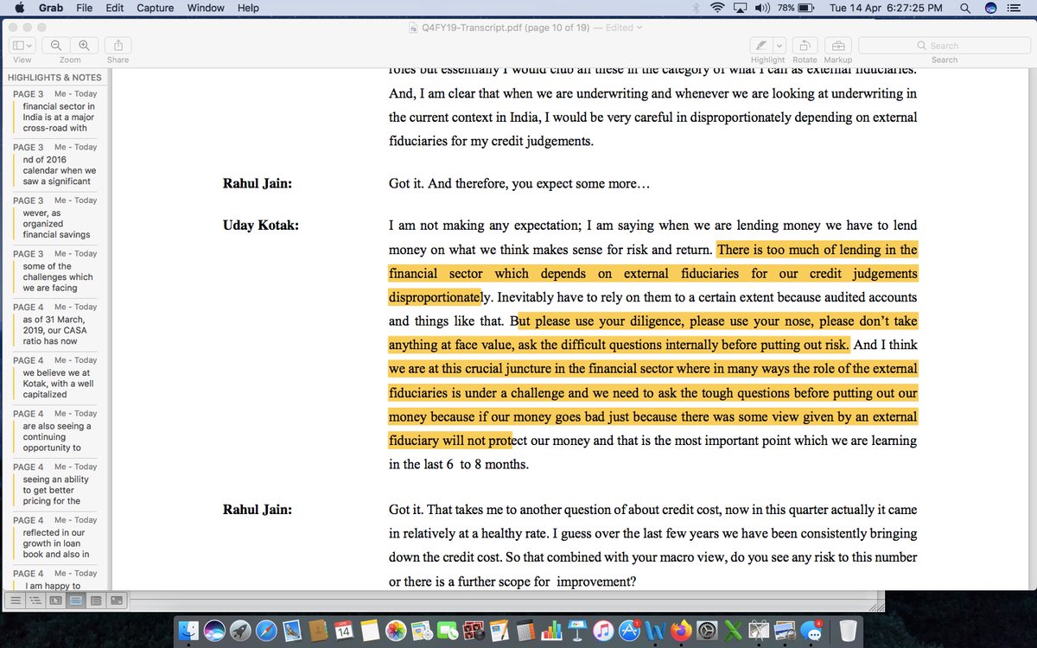Click the list view icon in bottom bar

(x=16, y=600)
